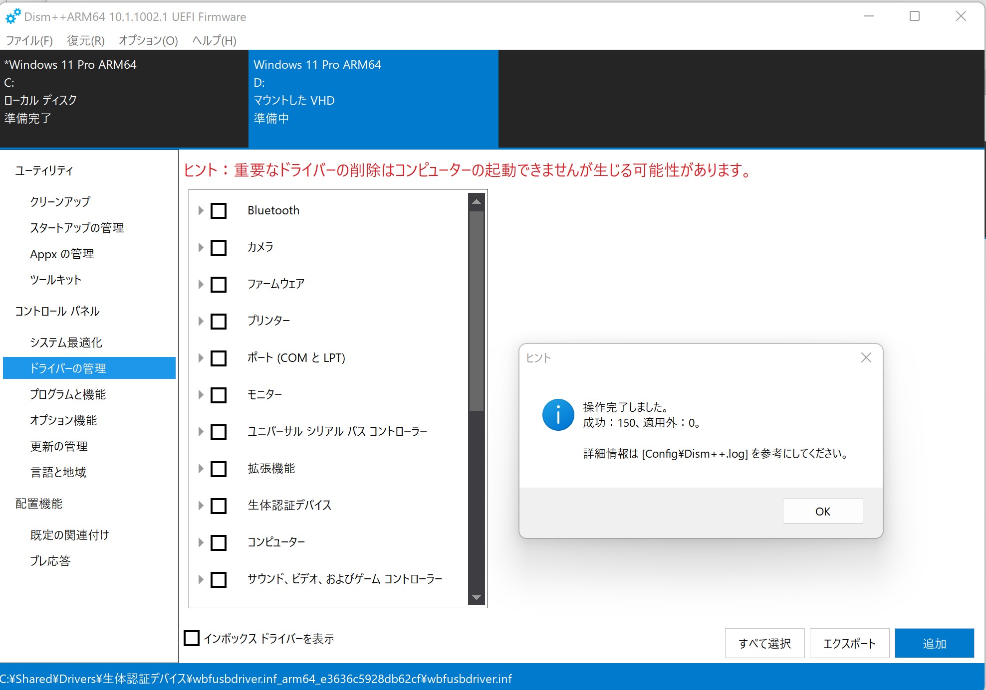Minimize the Dism++ window
Image resolution: width=986 pixels, height=690 pixels.
(x=869, y=16)
